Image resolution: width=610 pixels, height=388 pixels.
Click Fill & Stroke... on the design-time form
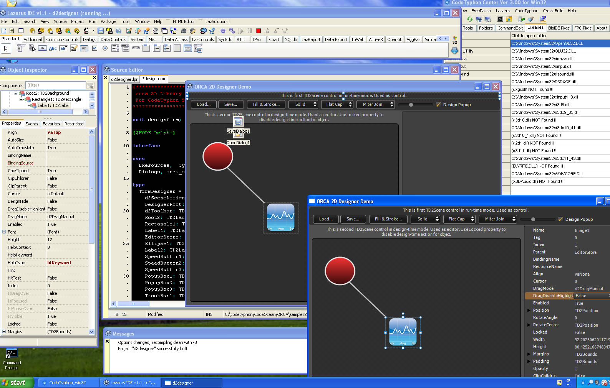click(266, 104)
